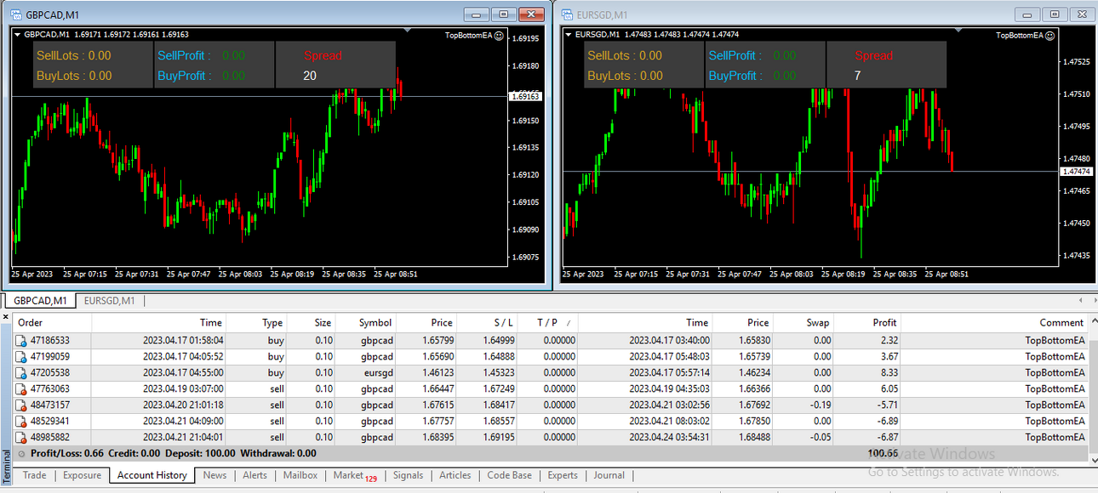Click the TopBottomEA smiley icon on GBPCAD chart
Screen dimensions: 1098x493
500,36
